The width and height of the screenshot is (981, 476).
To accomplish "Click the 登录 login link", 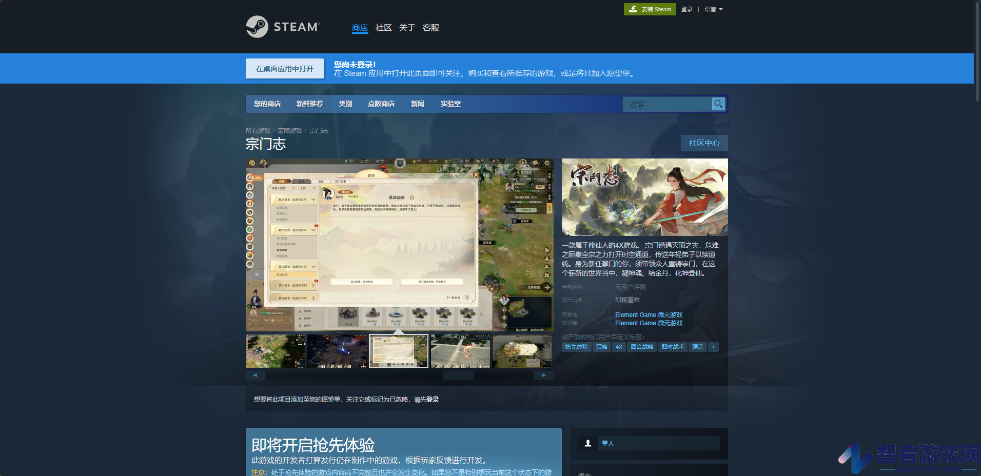I will pyautogui.click(x=686, y=9).
